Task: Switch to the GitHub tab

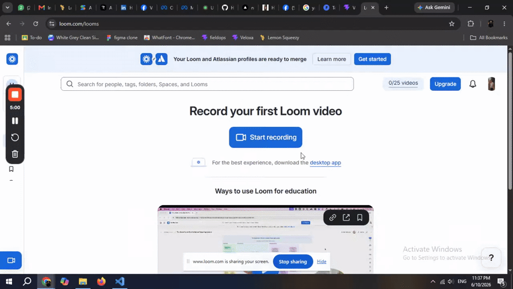Action: point(228,8)
